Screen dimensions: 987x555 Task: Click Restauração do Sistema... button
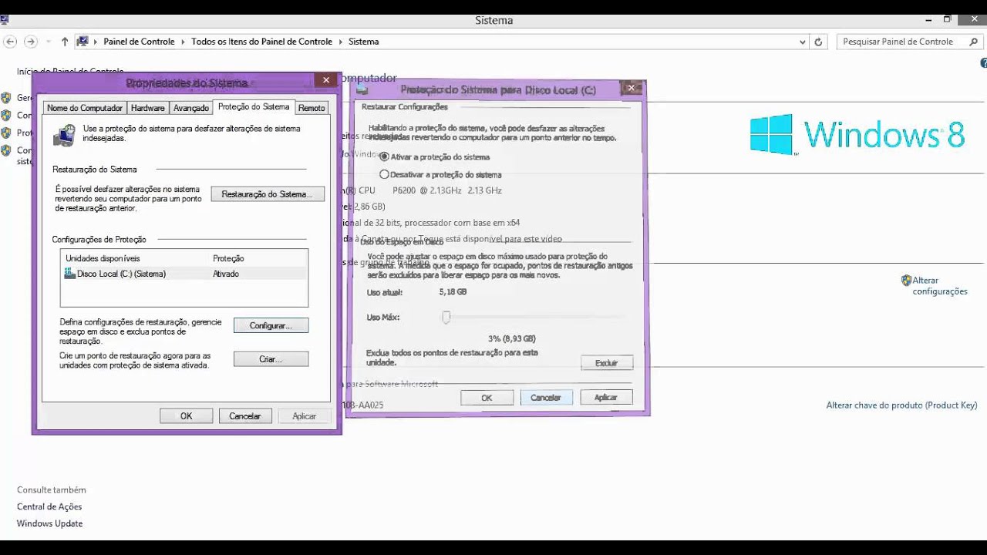(268, 194)
